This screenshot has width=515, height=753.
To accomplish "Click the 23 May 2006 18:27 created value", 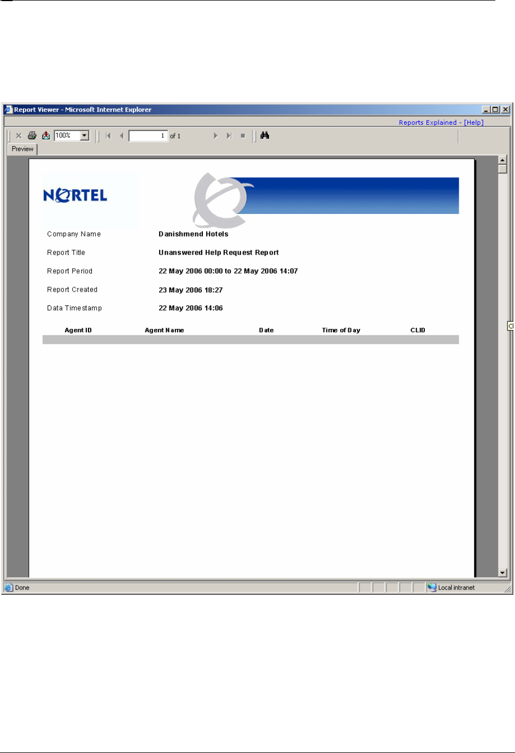I will click(x=191, y=290).
